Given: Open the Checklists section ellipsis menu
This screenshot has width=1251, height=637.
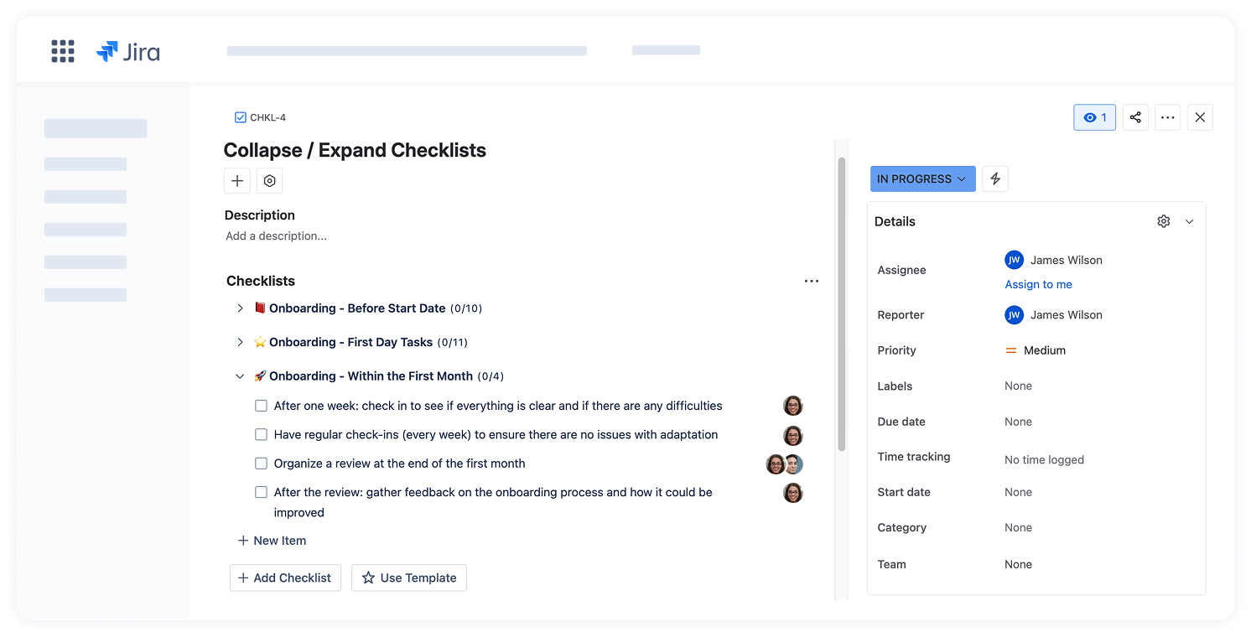Looking at the screenshot, I should coord(811,281).
